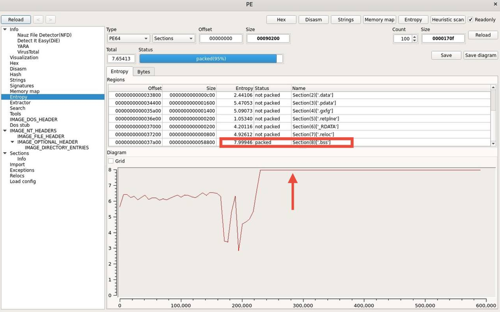The width and height of the screenshot is (500, 312).
Task: Click the packed(95%) status progress bar
Action: tap(211, 59)
